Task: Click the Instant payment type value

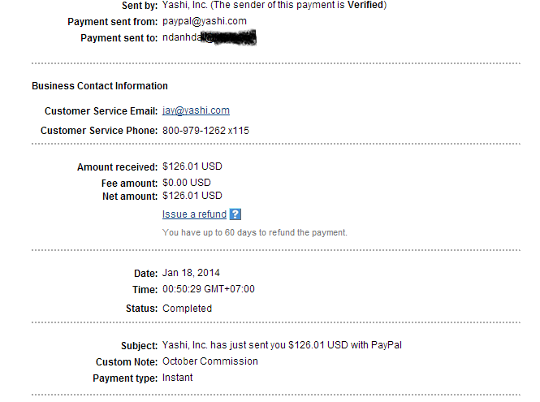Action: (177, 378)
